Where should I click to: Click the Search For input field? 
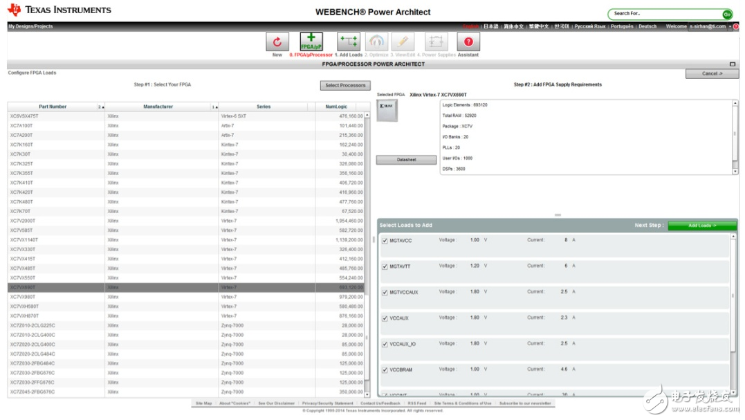point(665,14)
